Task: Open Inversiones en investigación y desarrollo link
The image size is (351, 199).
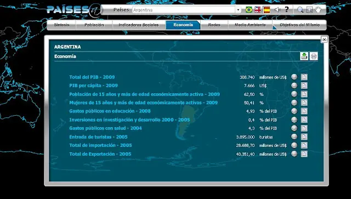Action: pyautogui.click(x=129, y=120)
